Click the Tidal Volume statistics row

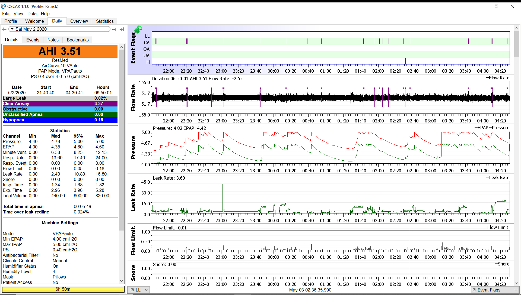point(60,196)
